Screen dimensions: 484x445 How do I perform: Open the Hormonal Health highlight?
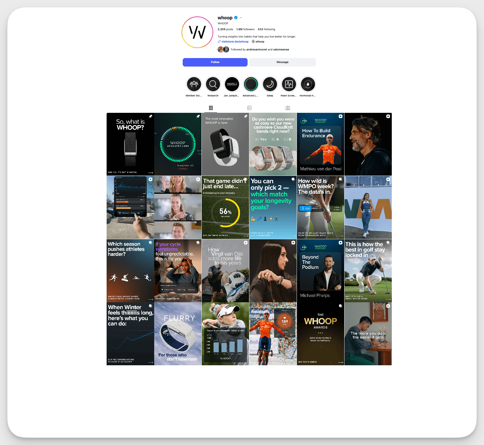coord(308,84)
